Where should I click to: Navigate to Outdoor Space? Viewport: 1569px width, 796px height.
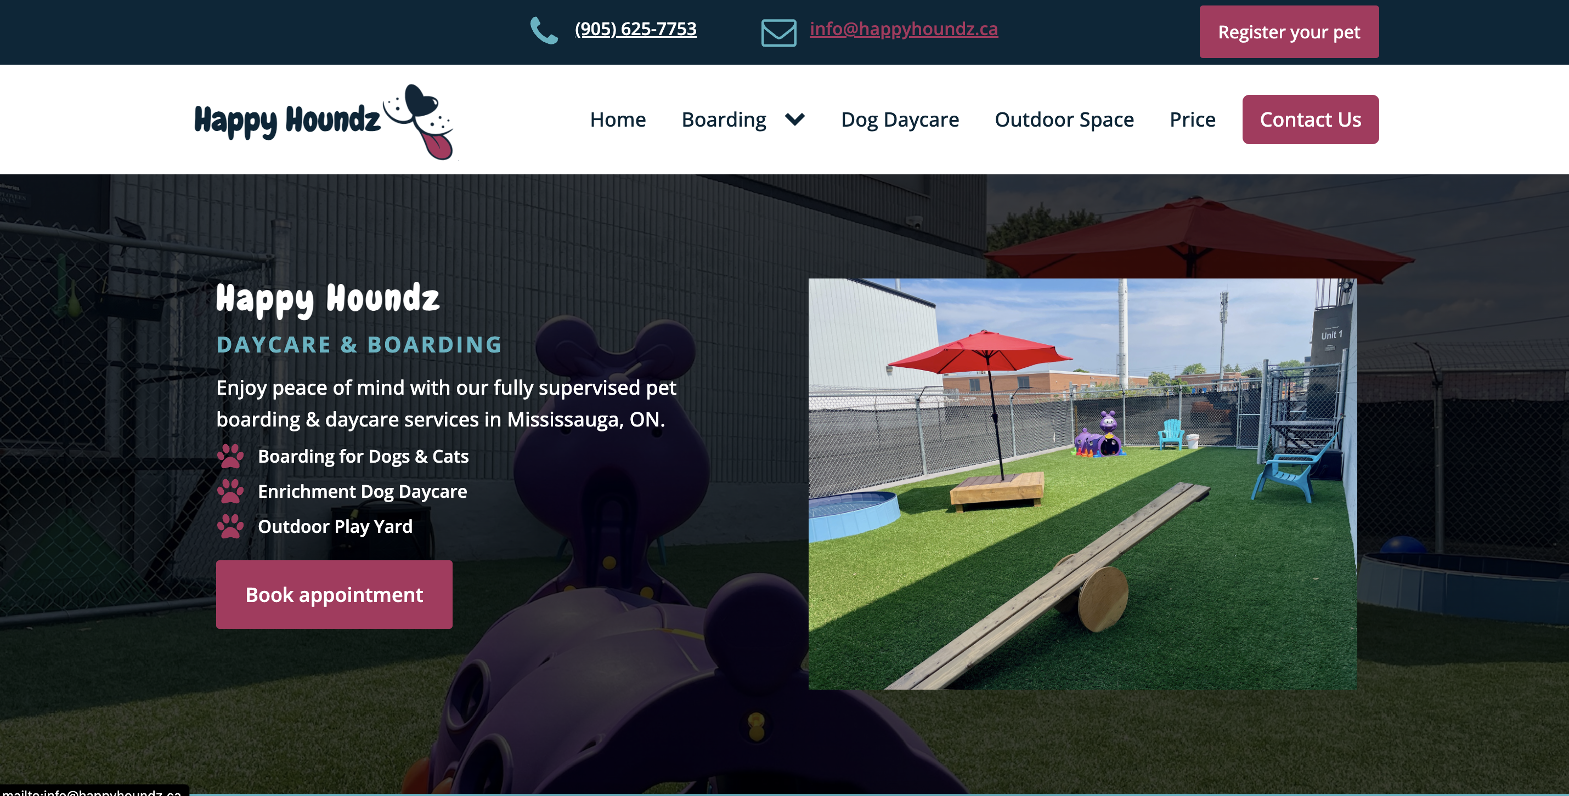(1064, 120)
